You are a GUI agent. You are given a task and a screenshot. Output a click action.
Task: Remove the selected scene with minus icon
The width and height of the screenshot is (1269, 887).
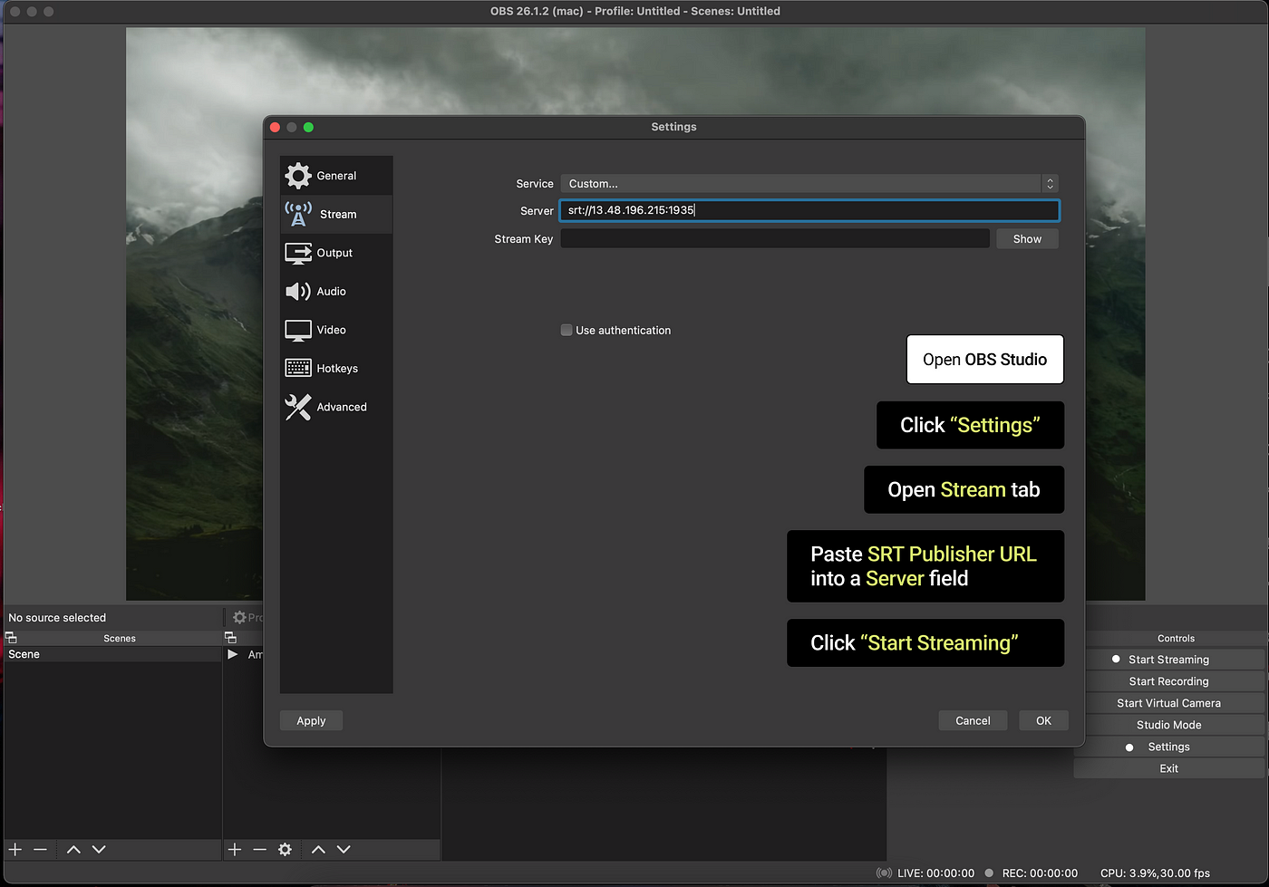coord(40,849)
